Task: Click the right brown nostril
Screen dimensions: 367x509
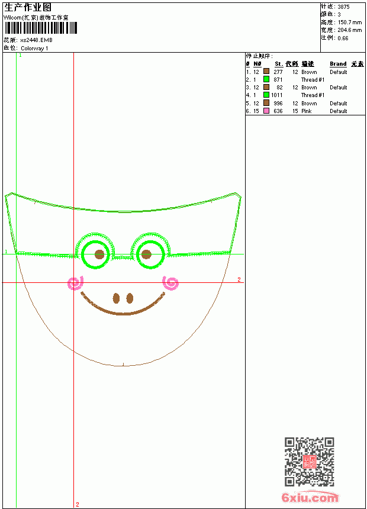Action: click(130, 298)
